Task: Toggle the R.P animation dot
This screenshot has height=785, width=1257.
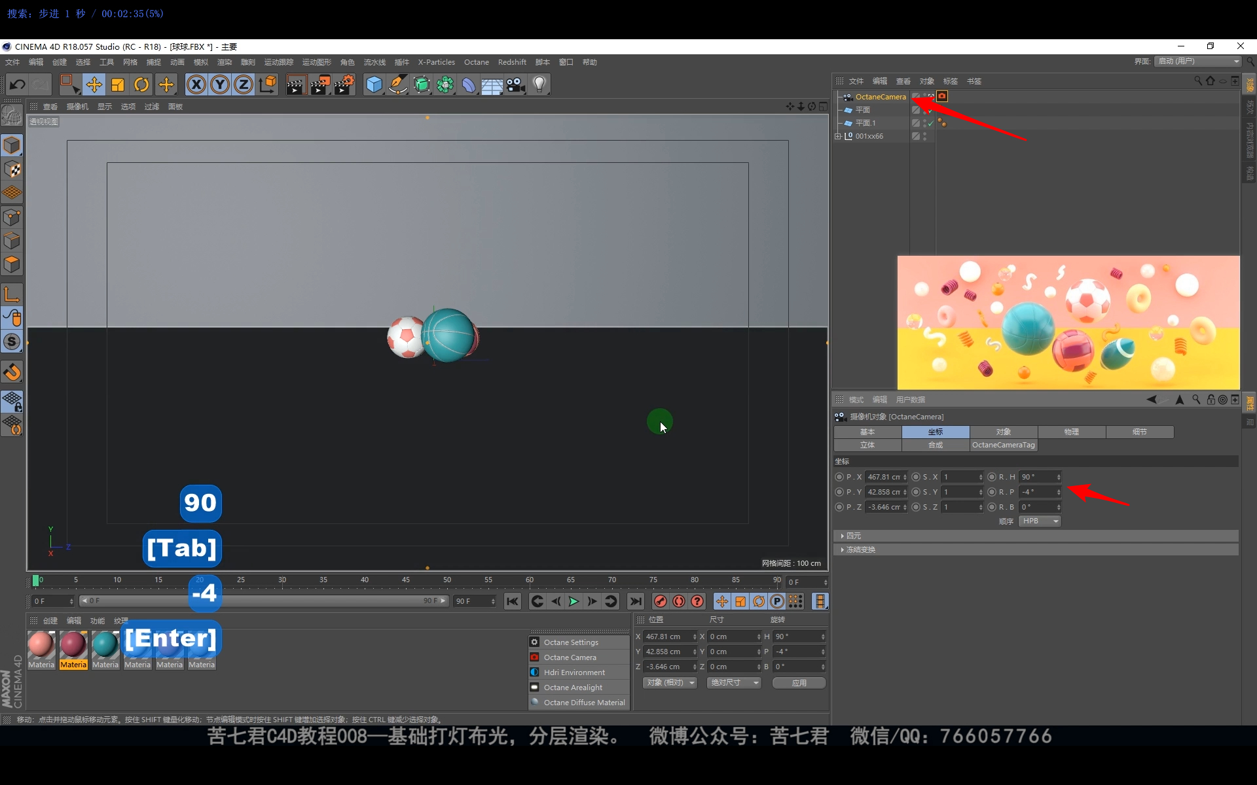Action: coord(992,492)
